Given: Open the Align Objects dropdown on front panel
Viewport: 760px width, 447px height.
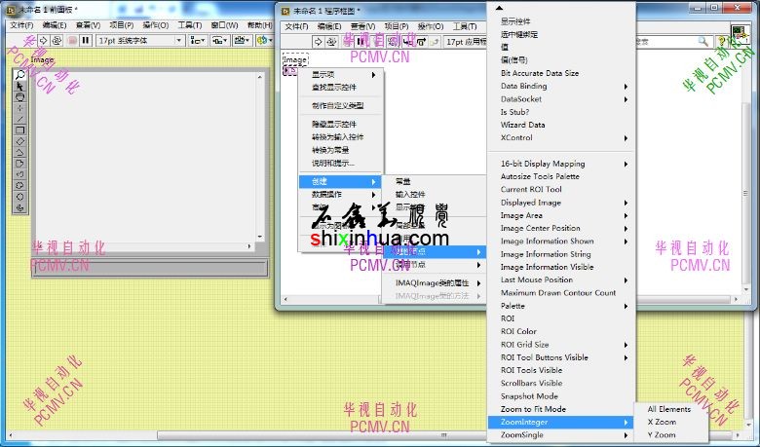Looking at the screenshot, I should click(198, 41).
